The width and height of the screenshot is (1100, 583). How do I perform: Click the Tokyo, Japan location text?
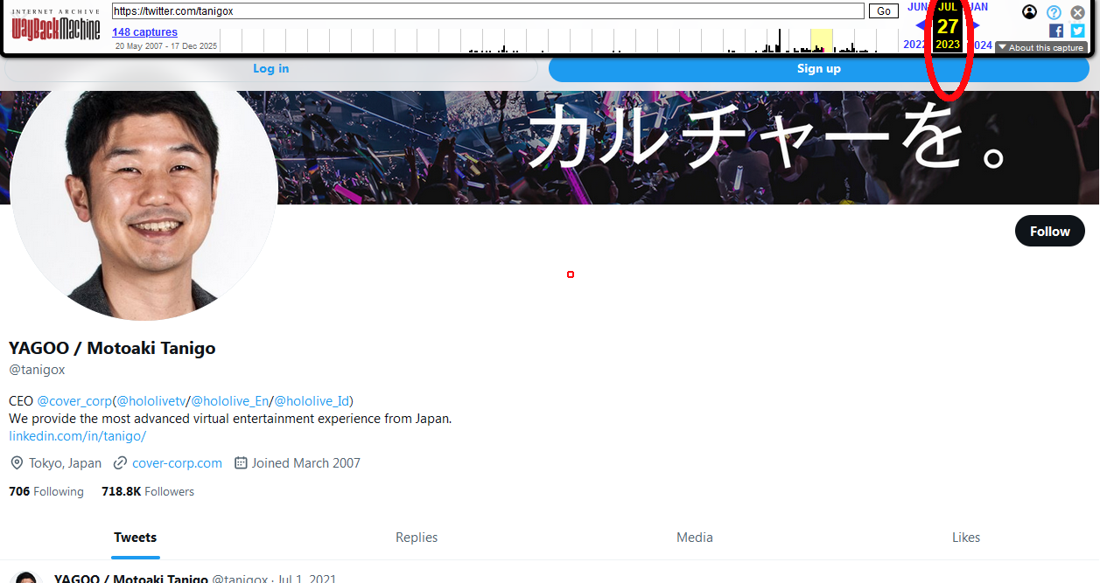pos(65,463)
